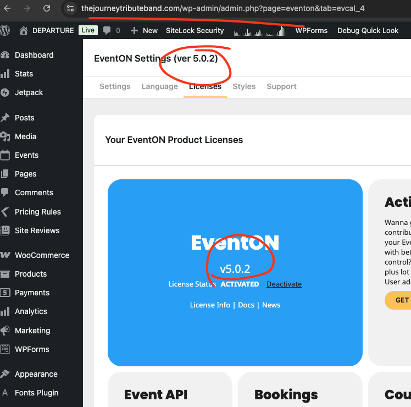Click the WordPress logo in admin bar
411x407 pixels.
point(5,30)
